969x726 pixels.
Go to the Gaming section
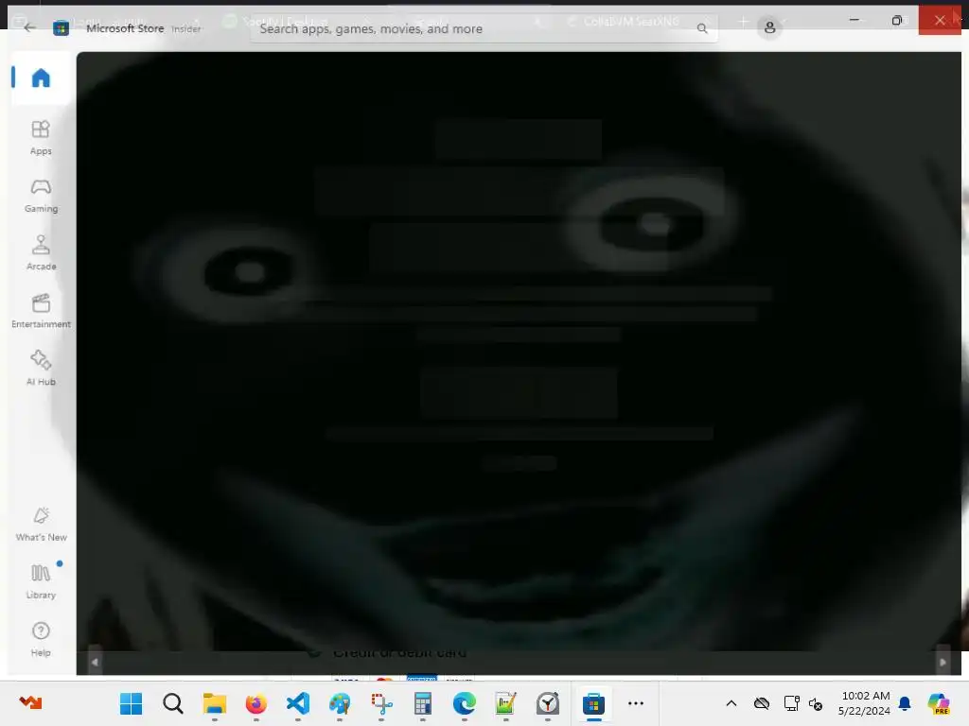click(41, 196)
